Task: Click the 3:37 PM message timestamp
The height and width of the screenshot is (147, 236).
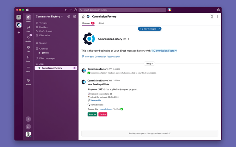Action: [x=117, y=81]
